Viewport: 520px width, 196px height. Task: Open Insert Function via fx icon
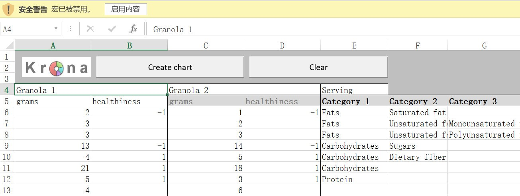coord(133,29)
